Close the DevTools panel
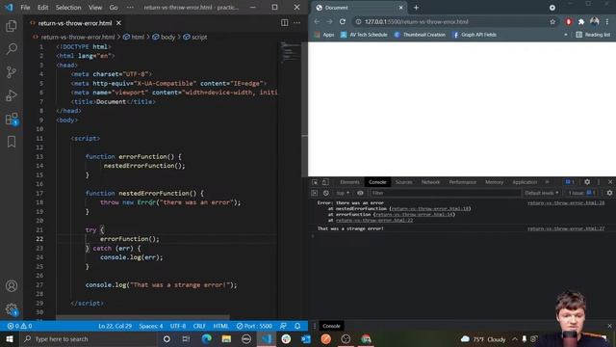 click(610, 182)
